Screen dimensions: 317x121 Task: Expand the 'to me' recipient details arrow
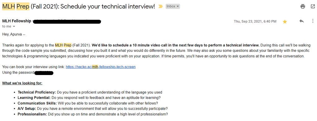pos(14,27)
